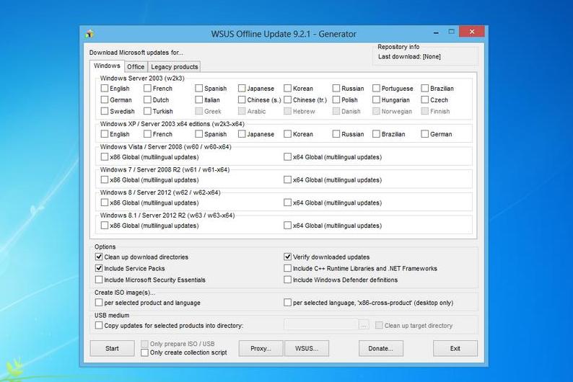Tick Spanish under w2k3-x64 editions
573x382 pixels.
[x=198, y=134]
